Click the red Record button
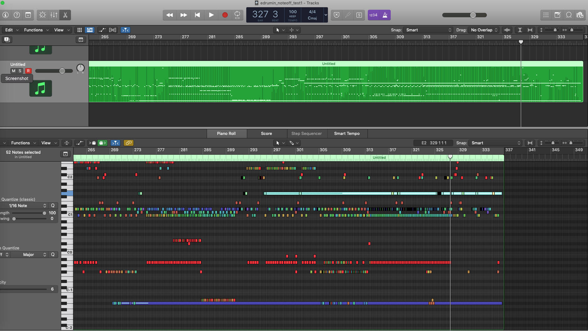 click(x=225, y=15)
